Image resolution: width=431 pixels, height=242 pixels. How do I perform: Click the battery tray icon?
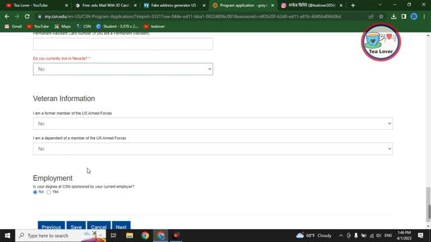(x=364, y=235)
